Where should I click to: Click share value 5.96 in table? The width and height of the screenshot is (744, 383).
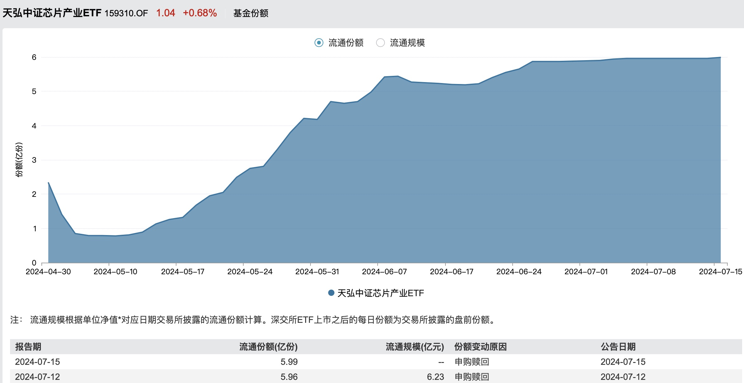coord(289,377)
